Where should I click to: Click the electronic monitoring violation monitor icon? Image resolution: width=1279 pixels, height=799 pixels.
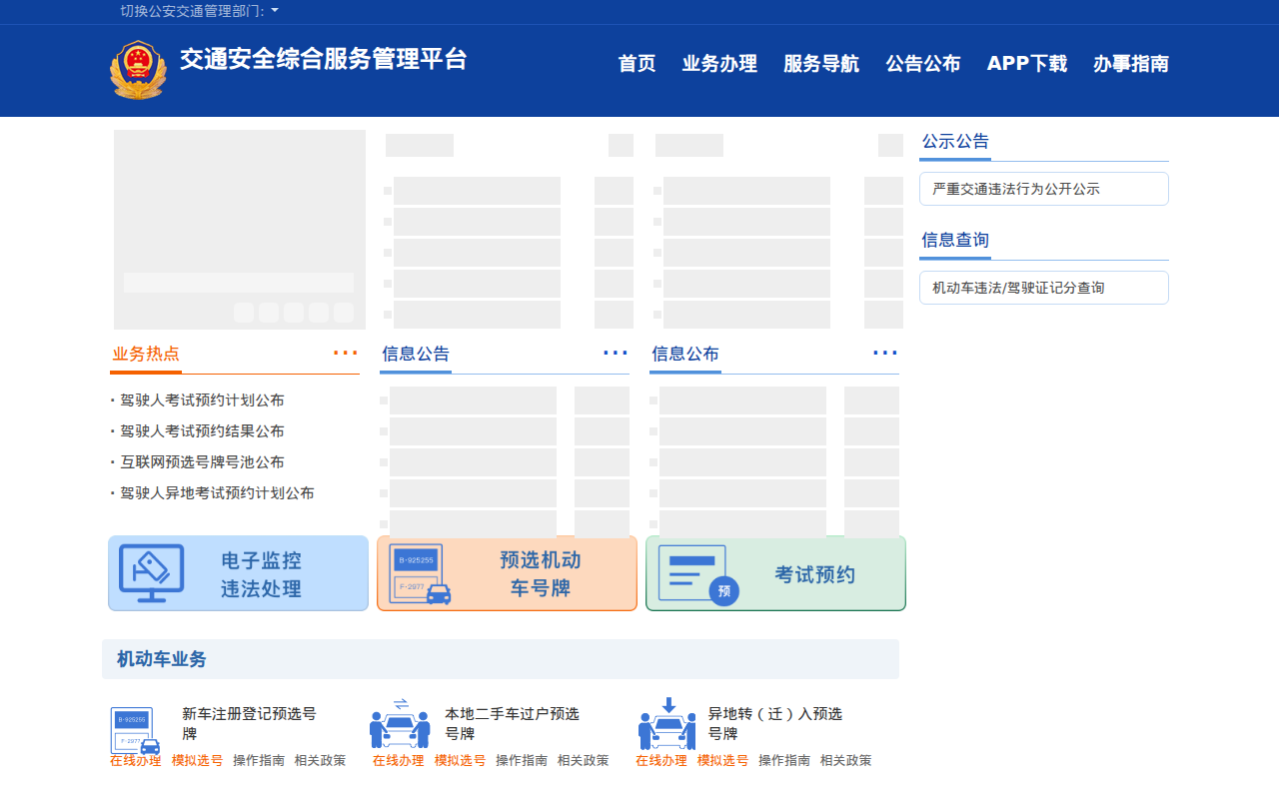151,573
